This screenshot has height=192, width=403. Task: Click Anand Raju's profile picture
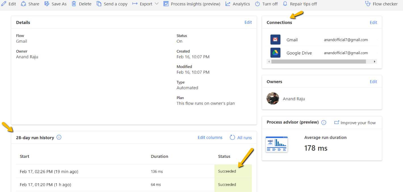(273, 99)
